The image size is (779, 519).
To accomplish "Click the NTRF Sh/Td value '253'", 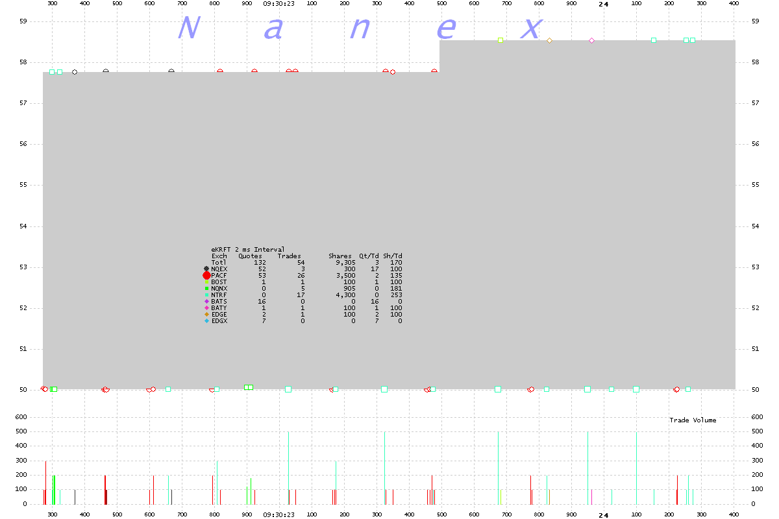I will click(x=397, y=295).
